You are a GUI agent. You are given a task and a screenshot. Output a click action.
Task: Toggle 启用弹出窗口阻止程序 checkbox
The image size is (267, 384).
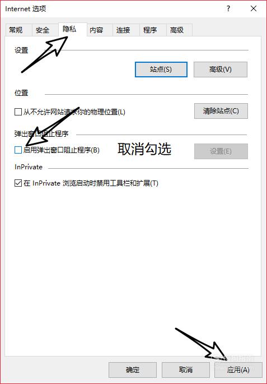[x=18, y=150]
